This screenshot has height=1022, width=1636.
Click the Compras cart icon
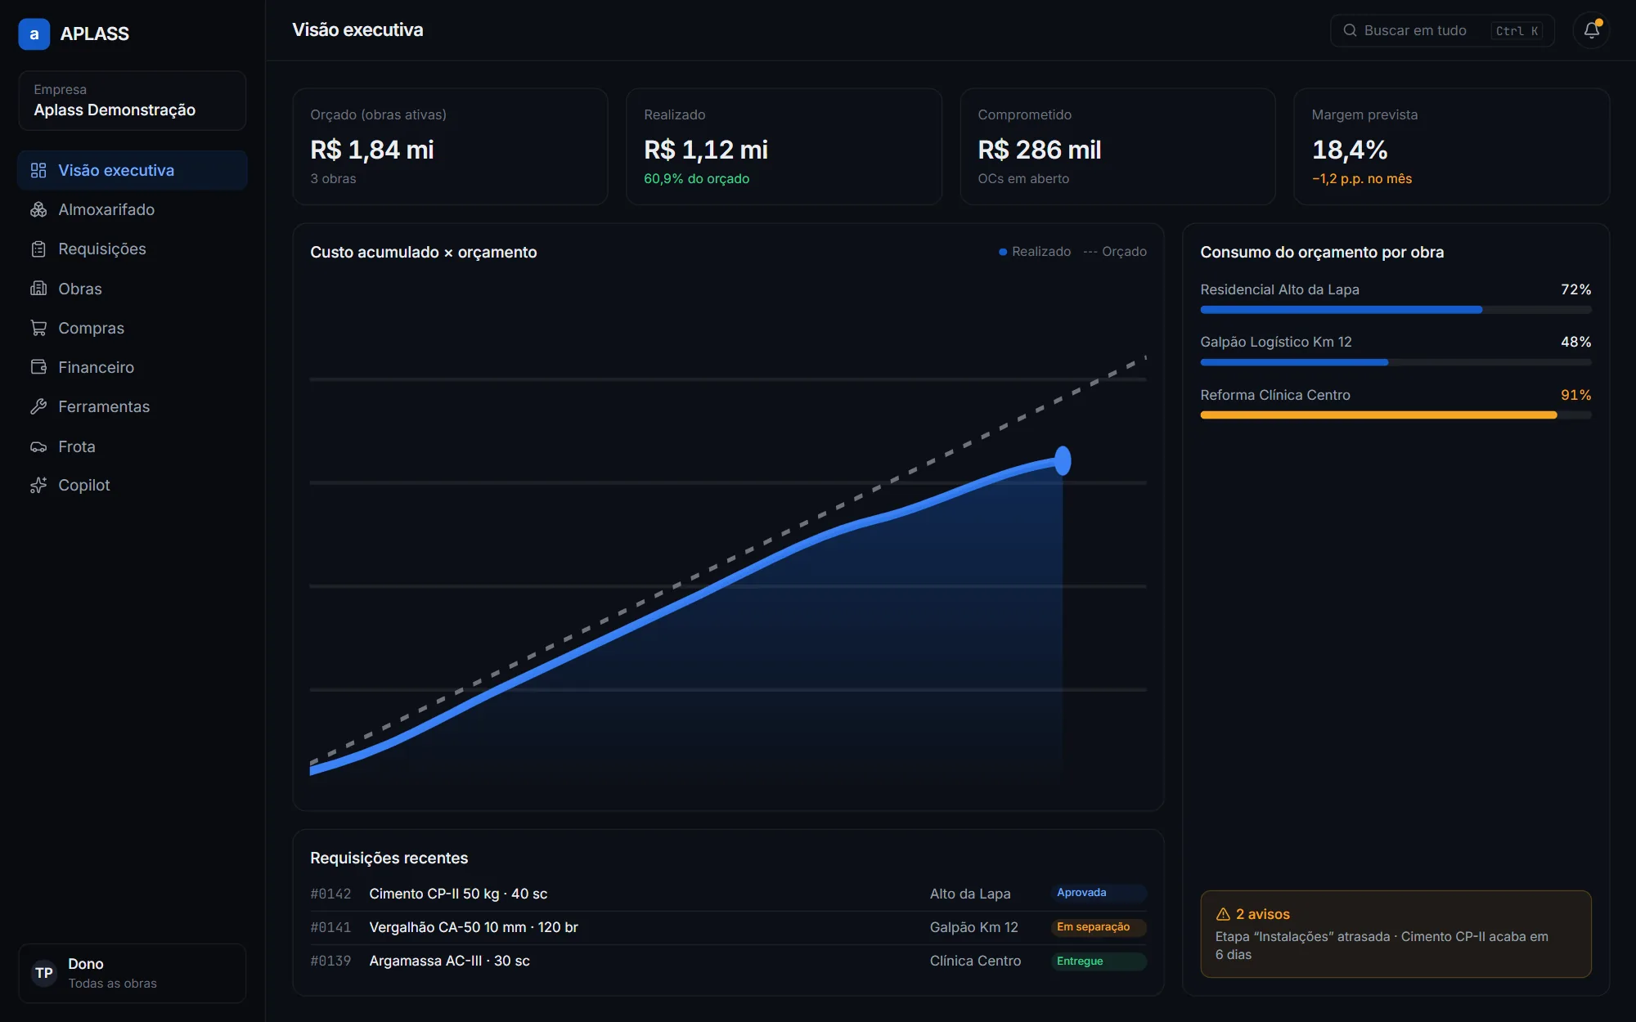(38, 328)
